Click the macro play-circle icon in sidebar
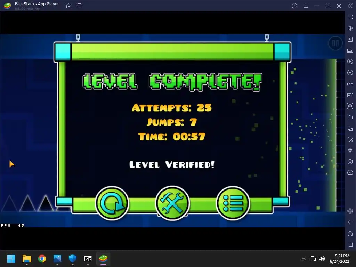Screen dimensions: 356x267 pos(350,62)
